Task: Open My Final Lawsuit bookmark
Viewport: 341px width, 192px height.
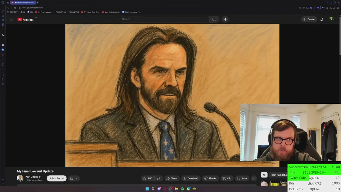Action: pyautogui.click(x=44, y=12)
